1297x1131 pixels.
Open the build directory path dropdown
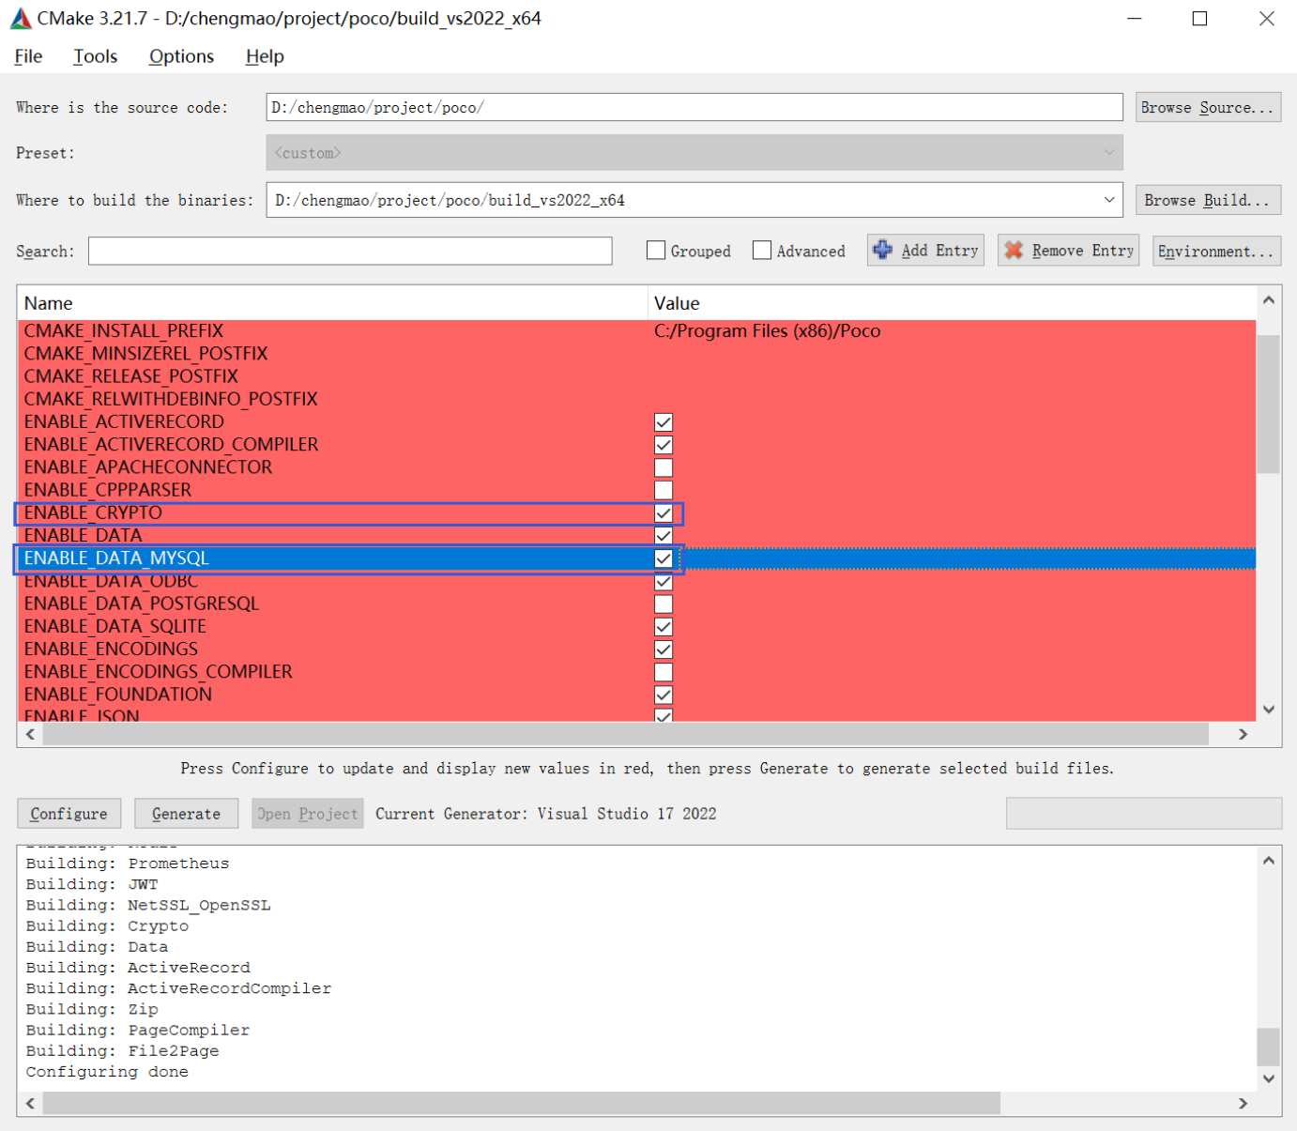coord(1109,199)
